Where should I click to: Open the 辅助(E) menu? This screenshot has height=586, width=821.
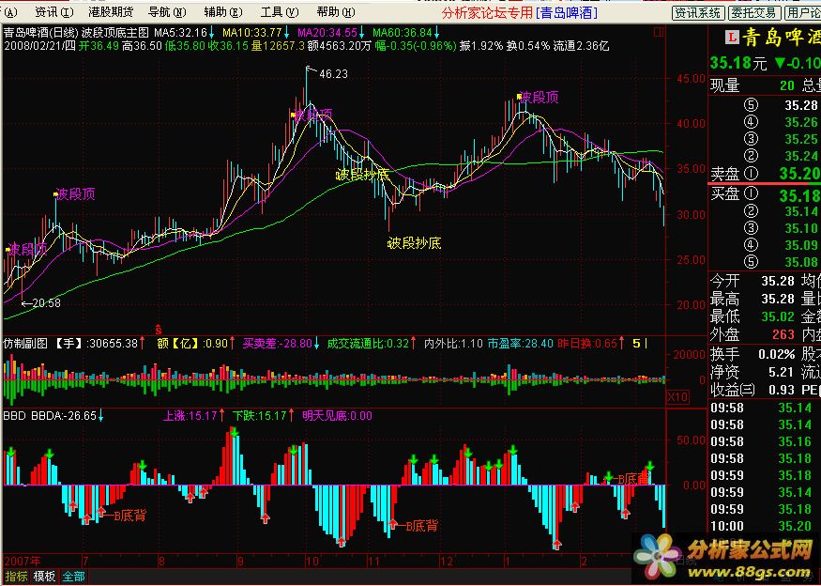click(223, 11)
